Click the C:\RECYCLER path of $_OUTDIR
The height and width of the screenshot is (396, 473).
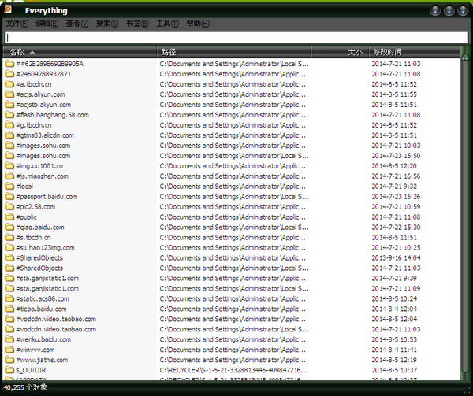[x=234, y=370]
